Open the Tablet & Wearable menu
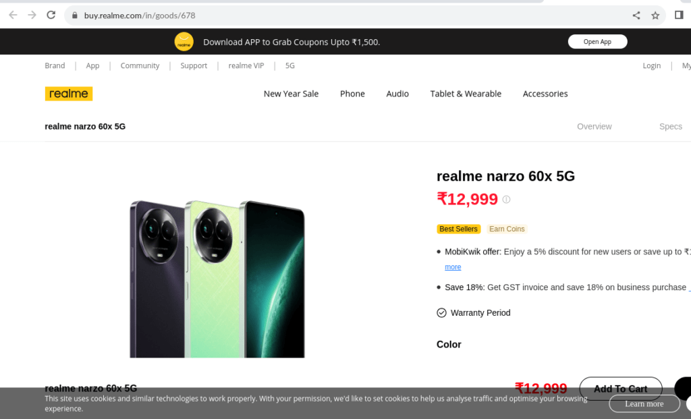Viewport: 691px width, 419px height. click(466, 94)
